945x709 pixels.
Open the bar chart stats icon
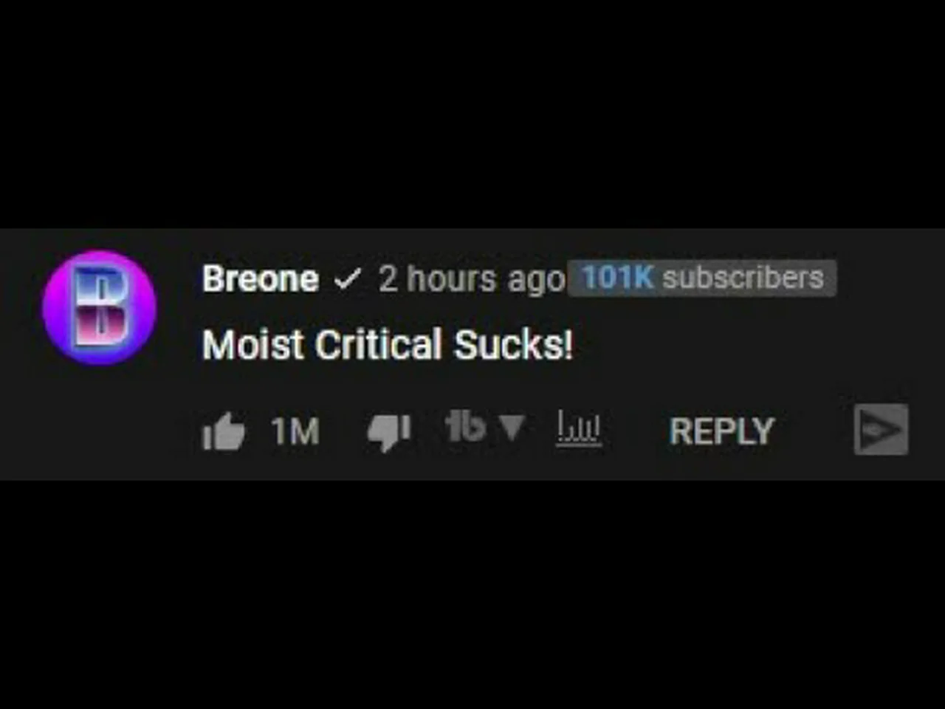tap(578, 430)
